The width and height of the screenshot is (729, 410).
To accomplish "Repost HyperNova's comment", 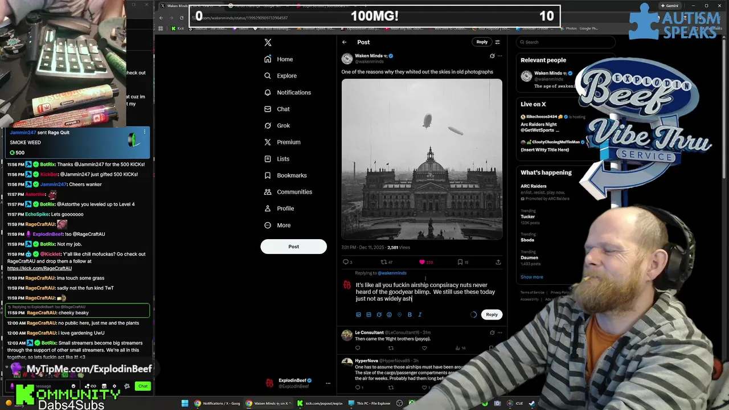I will [391, 387].
